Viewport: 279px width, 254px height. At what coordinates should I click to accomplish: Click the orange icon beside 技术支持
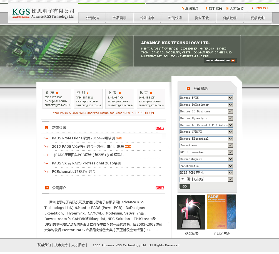(x=206, y=8)
